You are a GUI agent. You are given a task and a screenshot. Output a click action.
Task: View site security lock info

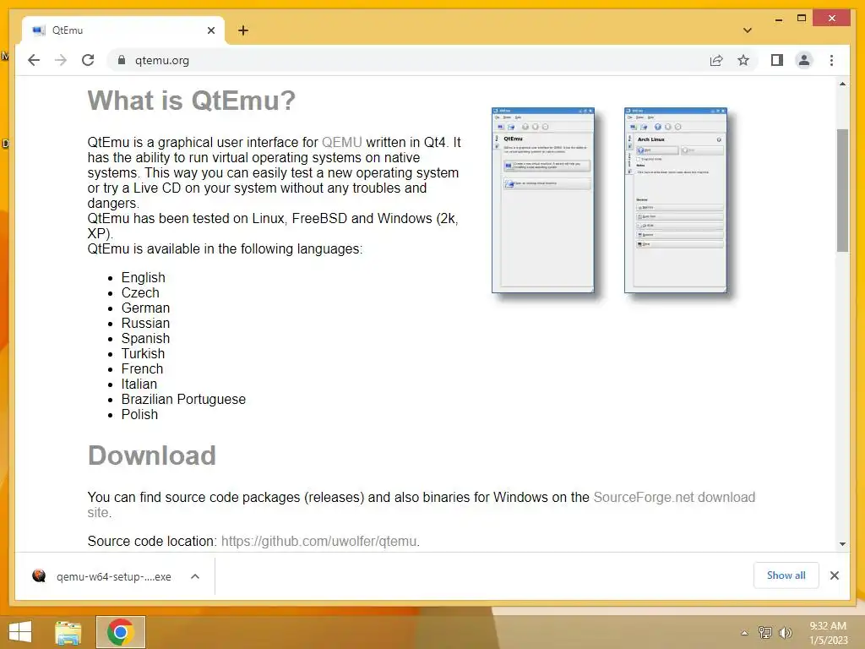click(122, 60)
